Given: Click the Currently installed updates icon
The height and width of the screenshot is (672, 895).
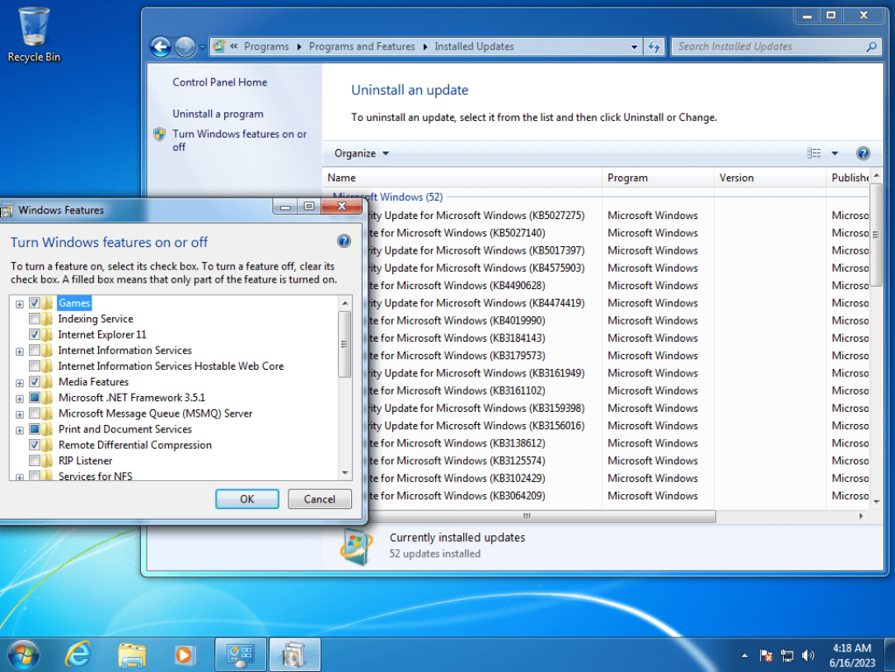Looking at the screenshot, I should [357, 546].
